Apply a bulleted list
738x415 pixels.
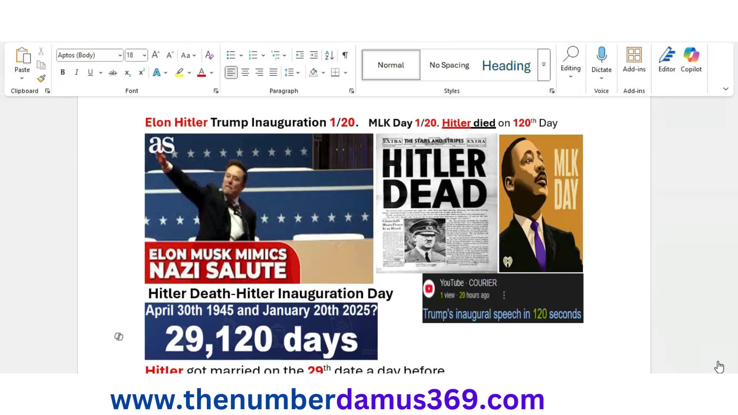coord(231,55)
